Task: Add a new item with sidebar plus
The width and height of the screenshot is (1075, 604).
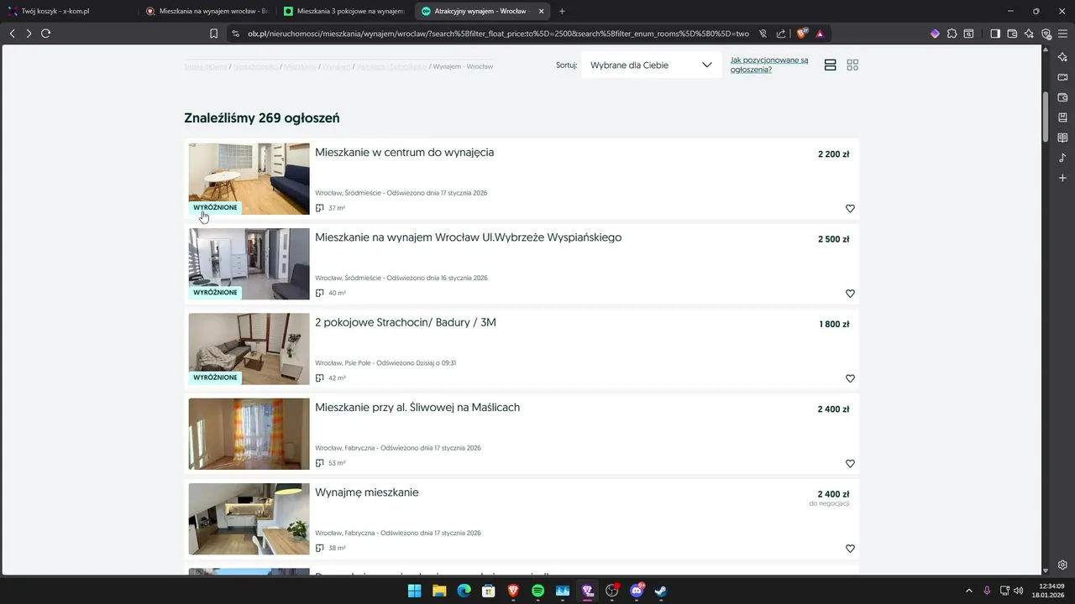Action: 1062,178
